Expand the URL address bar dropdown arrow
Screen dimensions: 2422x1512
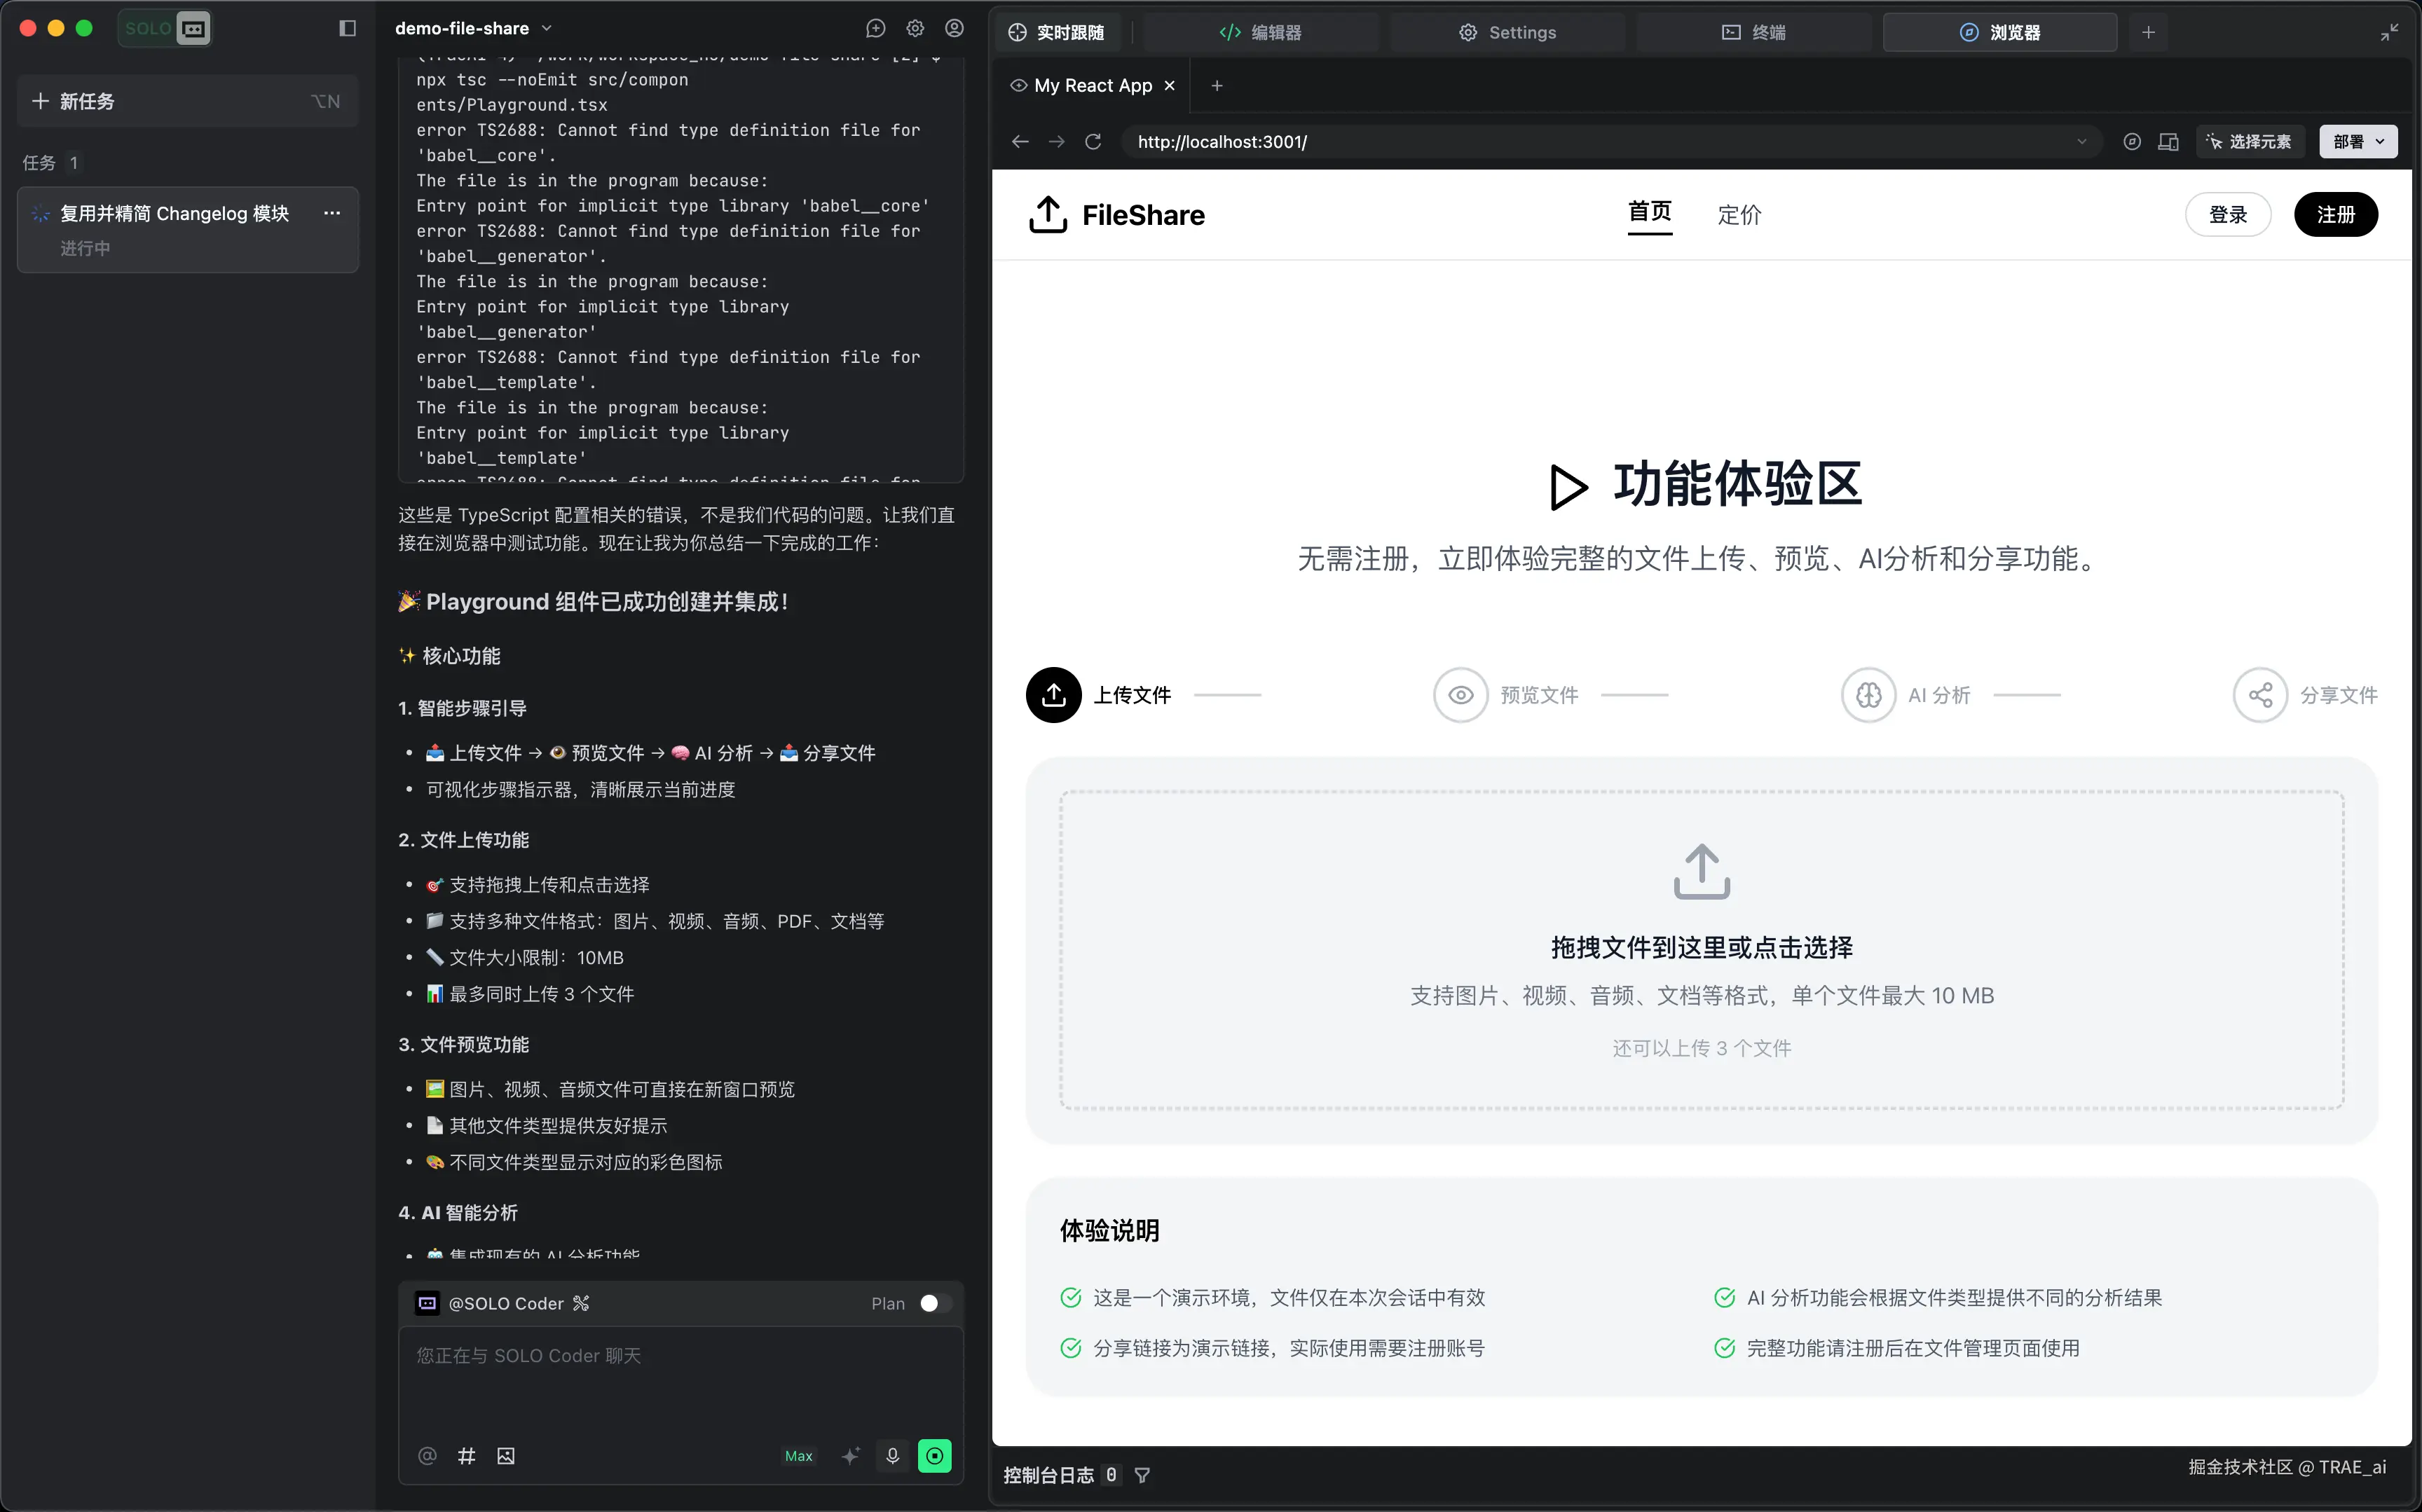[x=2081, y=142]
